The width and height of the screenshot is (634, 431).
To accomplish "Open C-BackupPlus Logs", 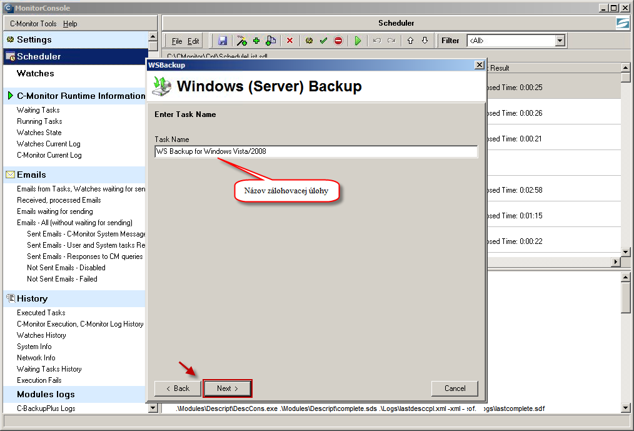I will click(x=46, y=408).
